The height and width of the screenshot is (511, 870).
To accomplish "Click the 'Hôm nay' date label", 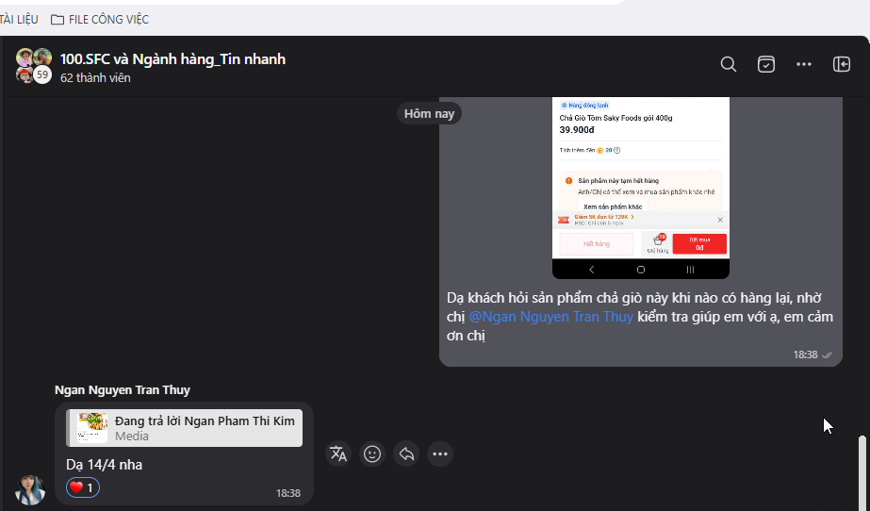I will (x=429, y=114).
